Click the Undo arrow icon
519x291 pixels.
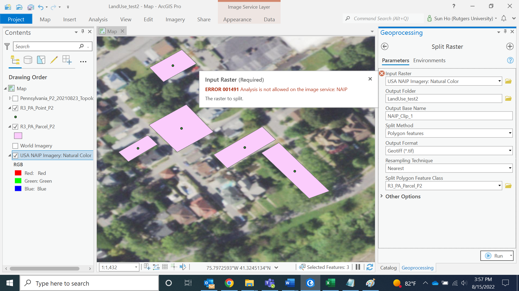click(x=41, y=7)
